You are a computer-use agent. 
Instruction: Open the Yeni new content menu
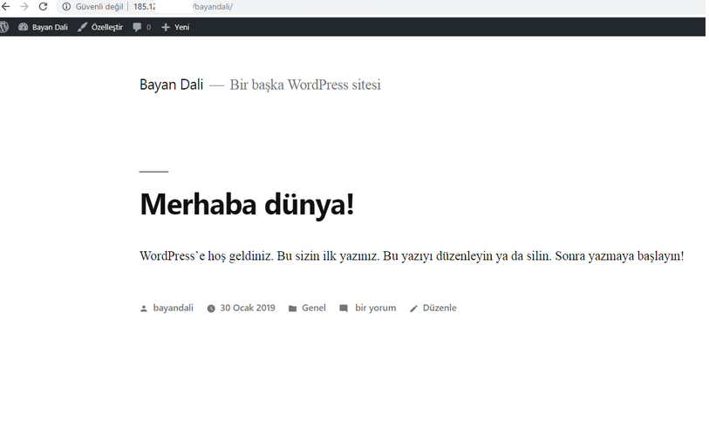click(175, 27)
